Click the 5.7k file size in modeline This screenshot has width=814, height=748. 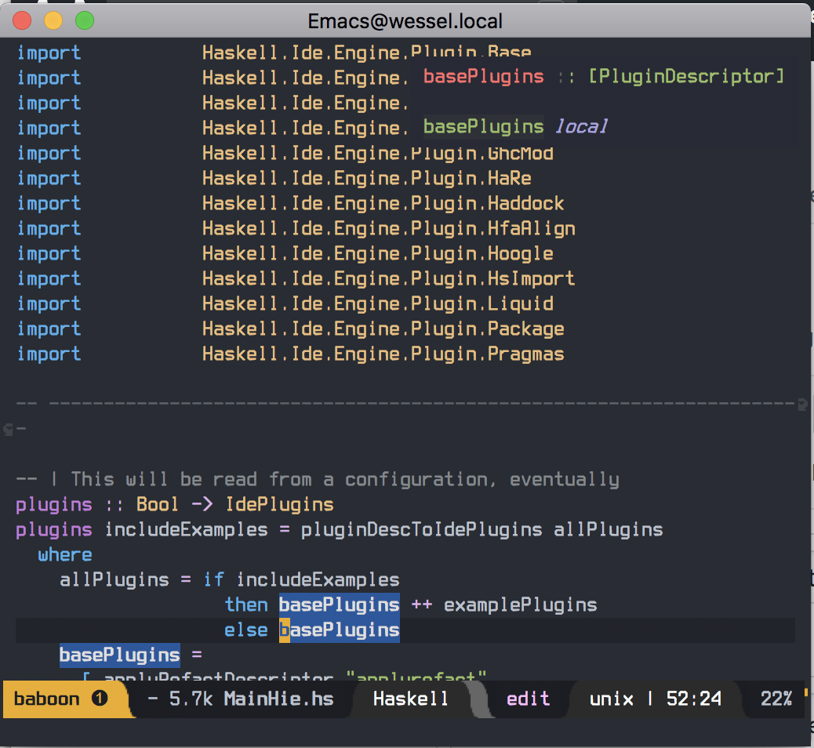coord(191,699)
